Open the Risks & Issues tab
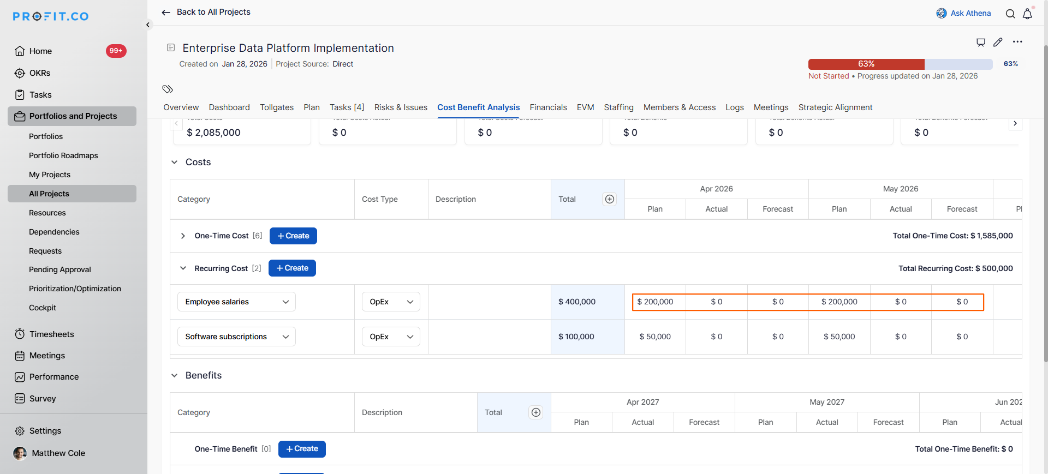 401,107
